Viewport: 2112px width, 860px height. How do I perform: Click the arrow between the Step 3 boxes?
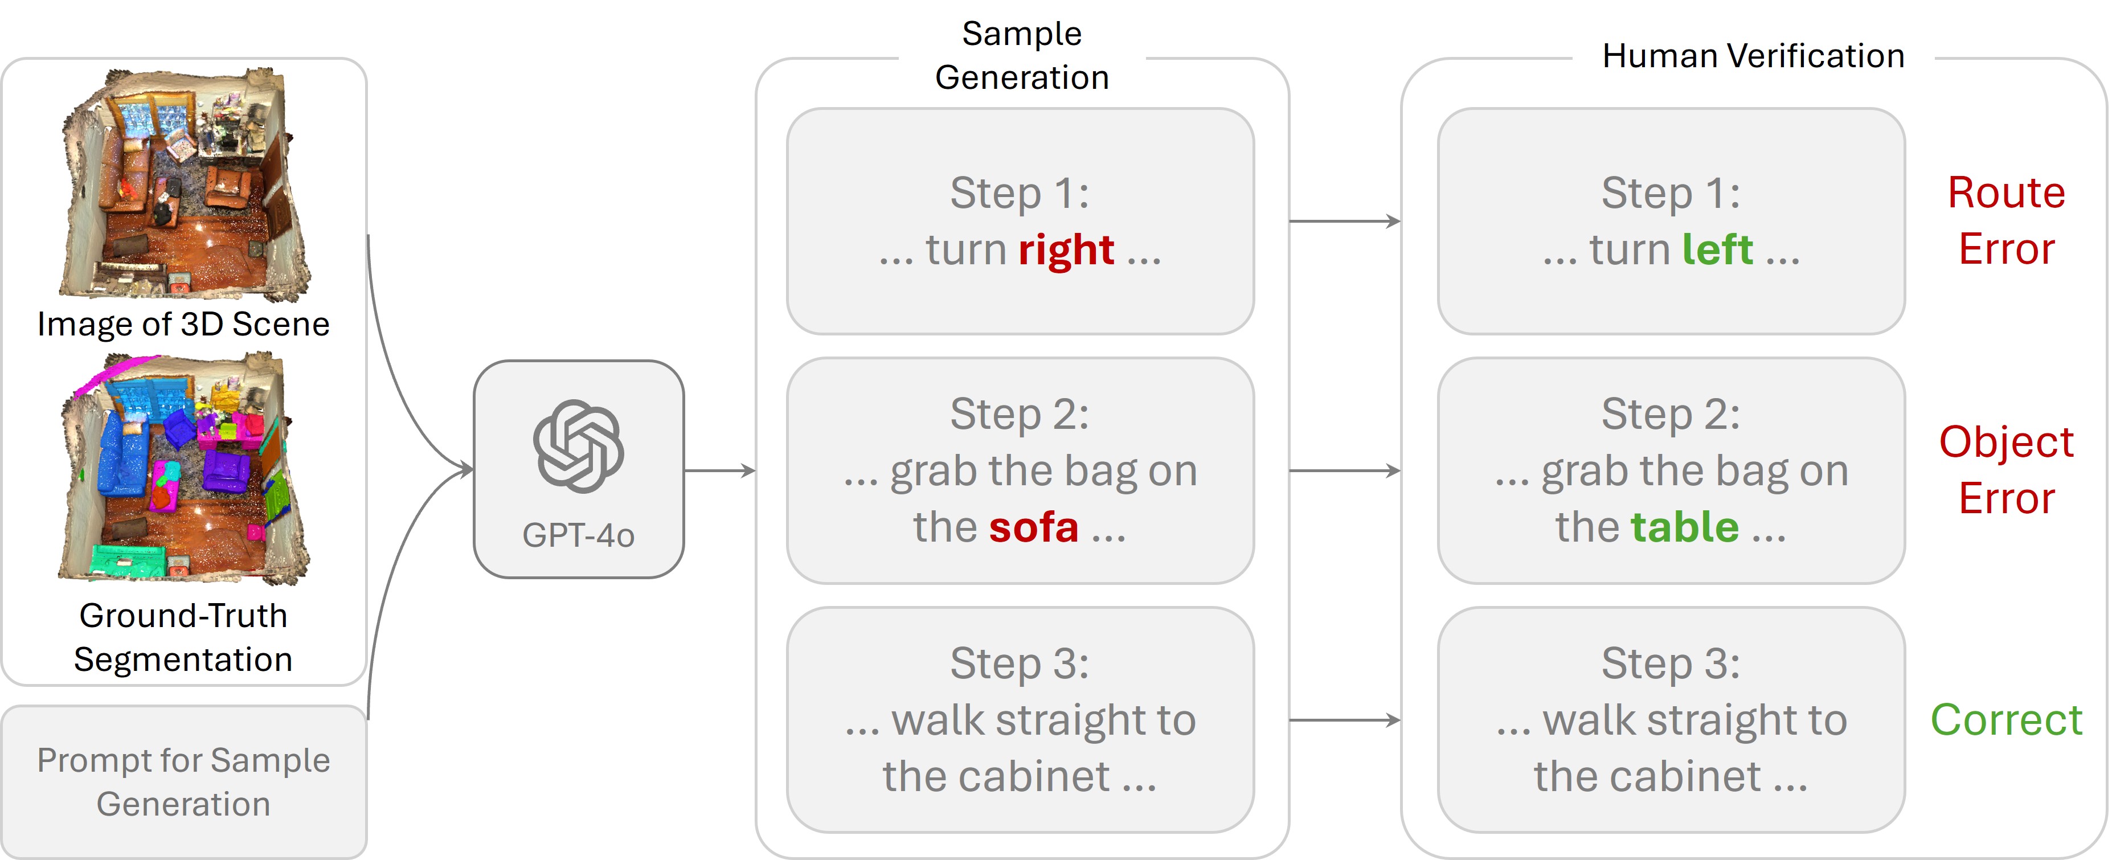(x=1345, y=720)
